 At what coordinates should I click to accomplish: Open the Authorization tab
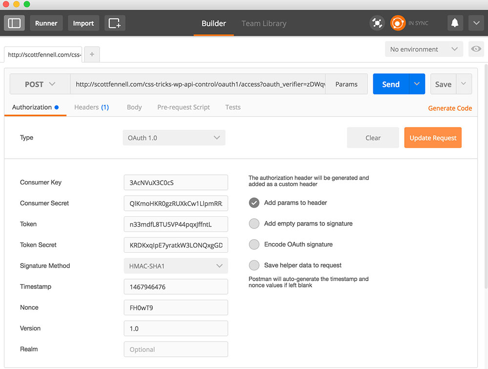coord(35,107)
